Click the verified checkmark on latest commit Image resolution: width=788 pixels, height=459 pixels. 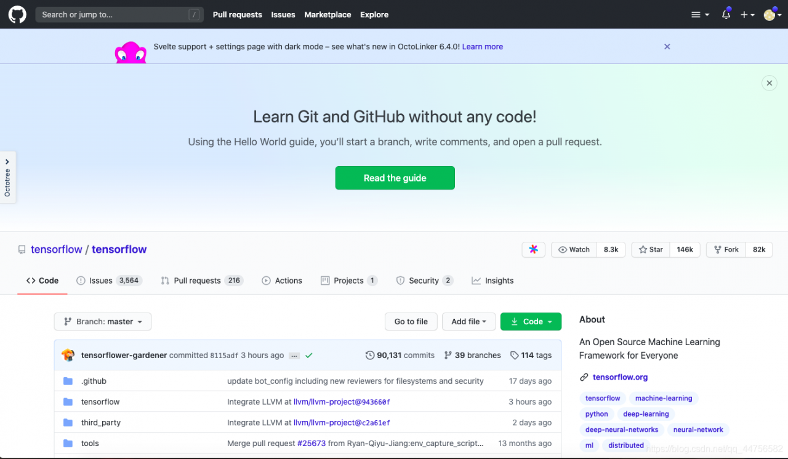click(x=308, y=355)
